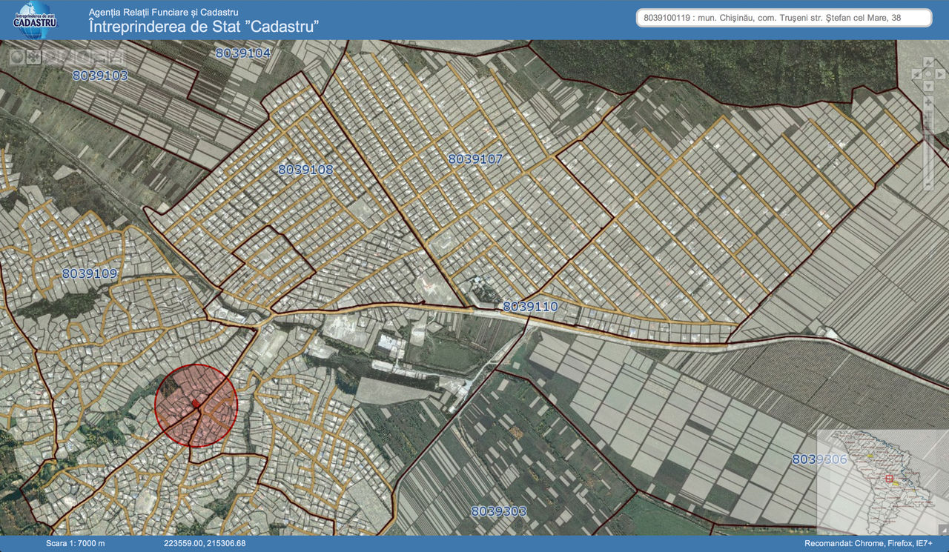
Task: Click the Cadastru globe logo
Action: point(35,20)
